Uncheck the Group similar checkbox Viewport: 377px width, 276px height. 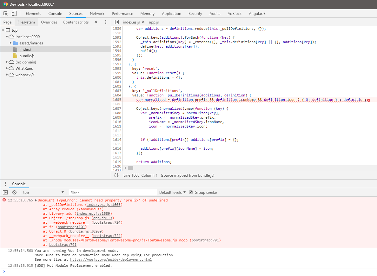coord(191,192)
